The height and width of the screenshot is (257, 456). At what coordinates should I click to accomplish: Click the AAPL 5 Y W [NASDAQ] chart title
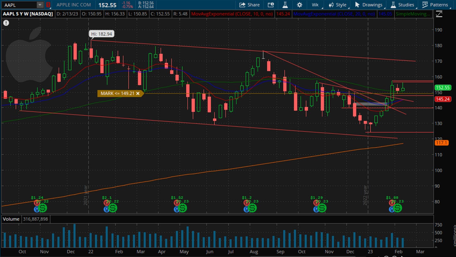pos(27,14)
